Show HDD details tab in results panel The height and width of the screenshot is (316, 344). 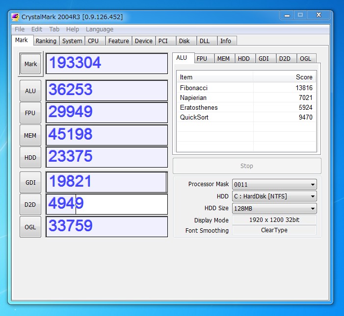tap(245, 59)
